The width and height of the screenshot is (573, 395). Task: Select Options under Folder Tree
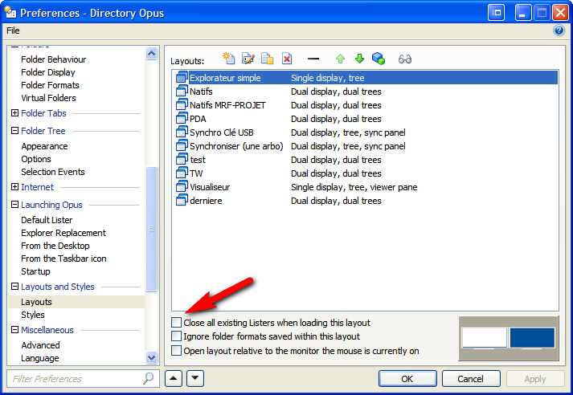[x=36, y=159]
